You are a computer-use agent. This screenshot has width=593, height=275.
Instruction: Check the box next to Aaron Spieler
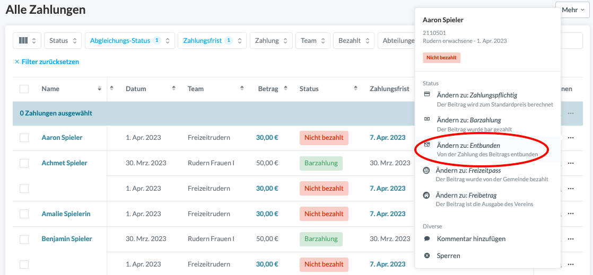pos(24,138)
